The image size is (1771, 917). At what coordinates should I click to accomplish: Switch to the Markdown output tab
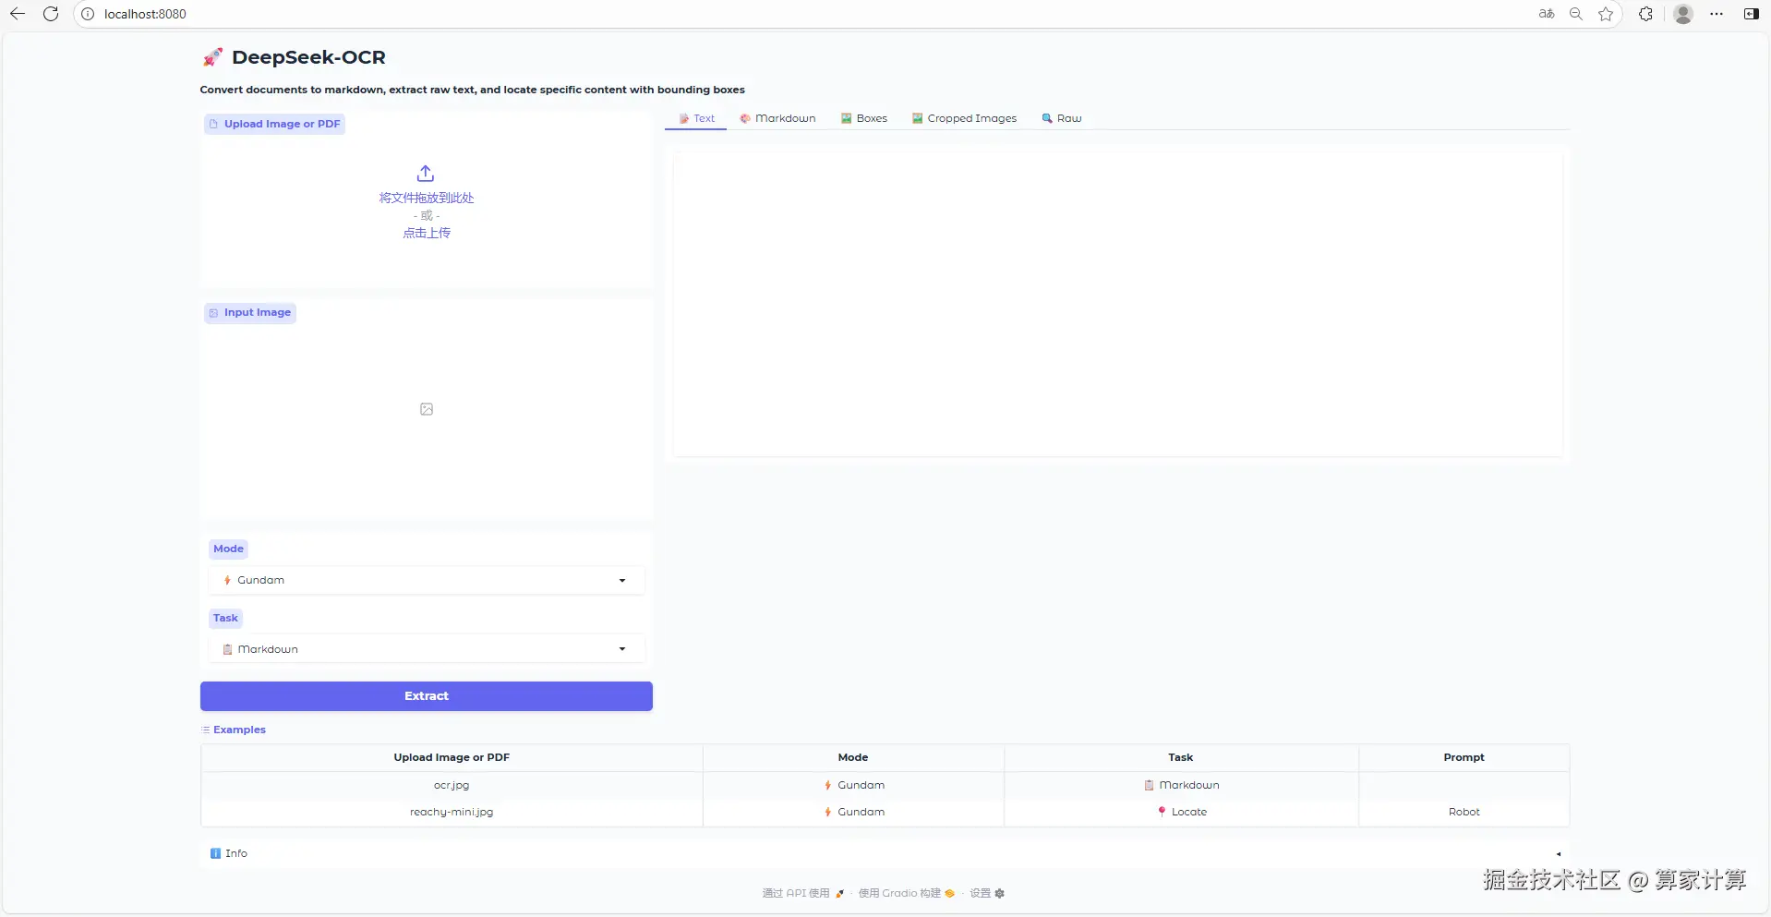(x=777, y=118)
